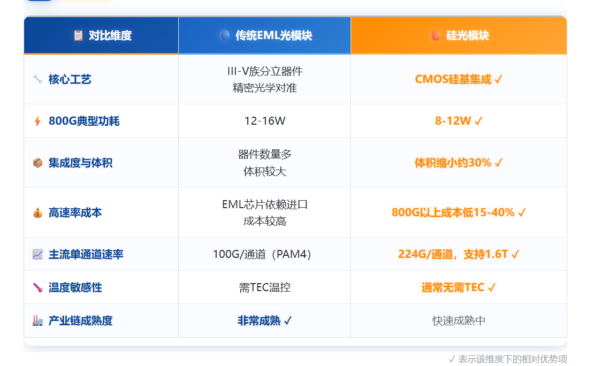Click the chart icon beside 主流单通道速率
This screenshot has height=366, width=594.
(37, 254)
